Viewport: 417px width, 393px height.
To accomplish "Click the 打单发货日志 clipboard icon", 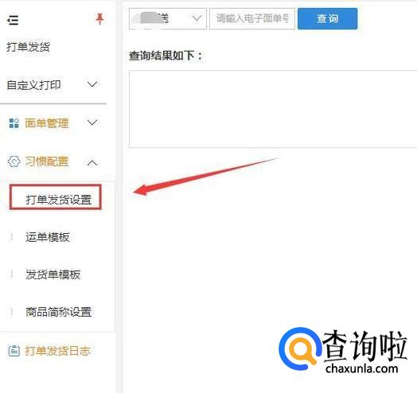I will click(14, 351).
